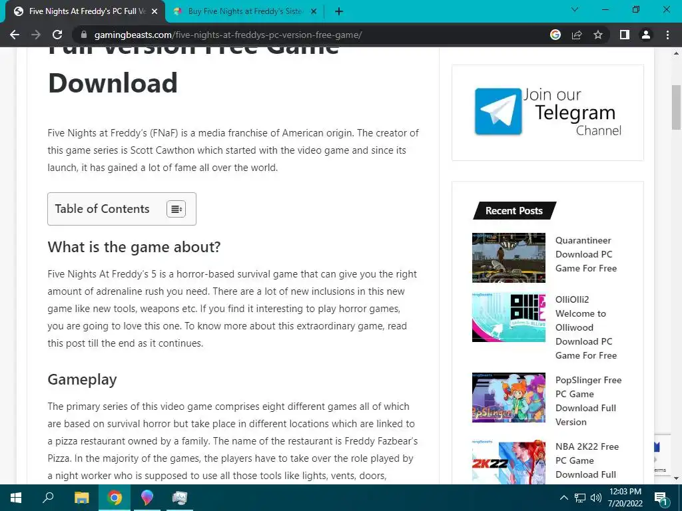The height and width of the screenshot is (511, 682).
Task: Open NBA 2K22 Free PC Game post
Action: click(587, 460)
